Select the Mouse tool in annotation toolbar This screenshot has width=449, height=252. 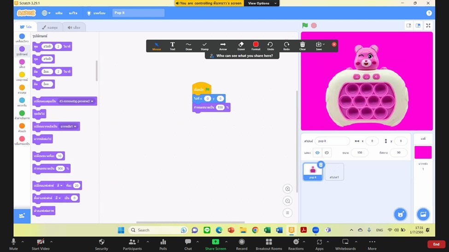(157, 46)
